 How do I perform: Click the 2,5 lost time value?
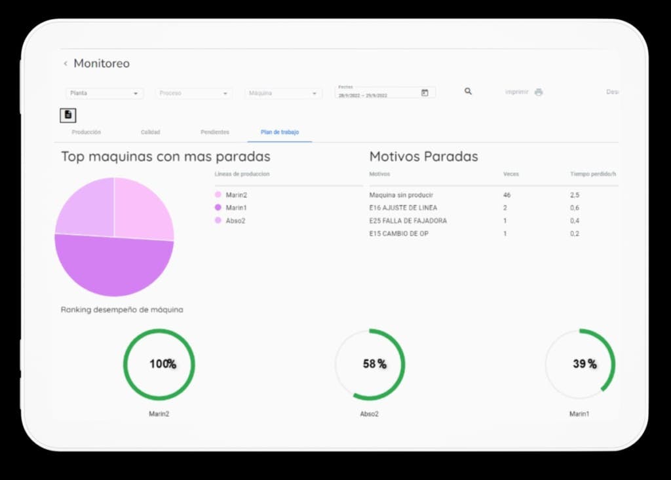pyautogui.click(x=575, y=195)
